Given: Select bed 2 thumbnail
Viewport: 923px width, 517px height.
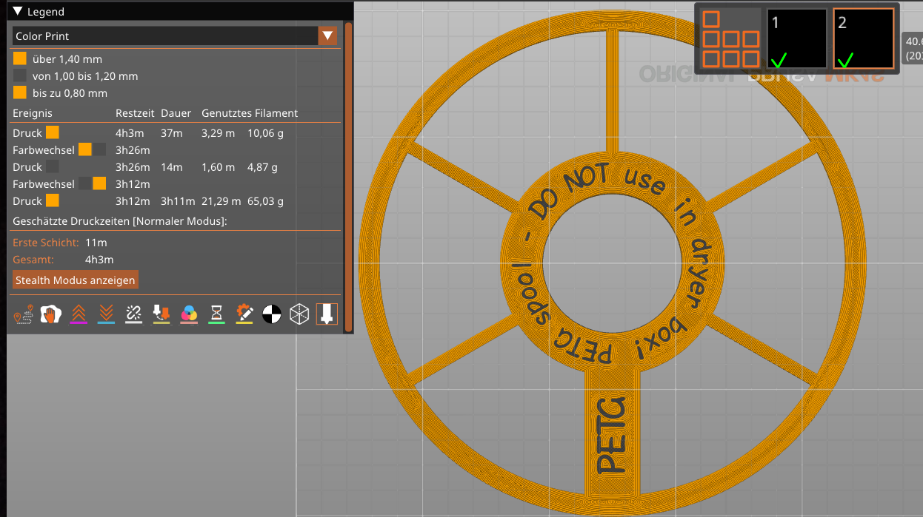Looking at the screenshot, I should coord(864,38).
